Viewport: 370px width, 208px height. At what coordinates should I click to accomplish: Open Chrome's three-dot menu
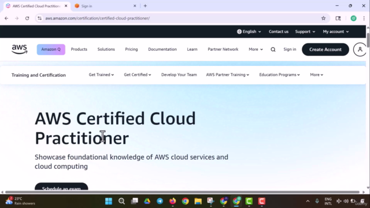tap(364, 18)
